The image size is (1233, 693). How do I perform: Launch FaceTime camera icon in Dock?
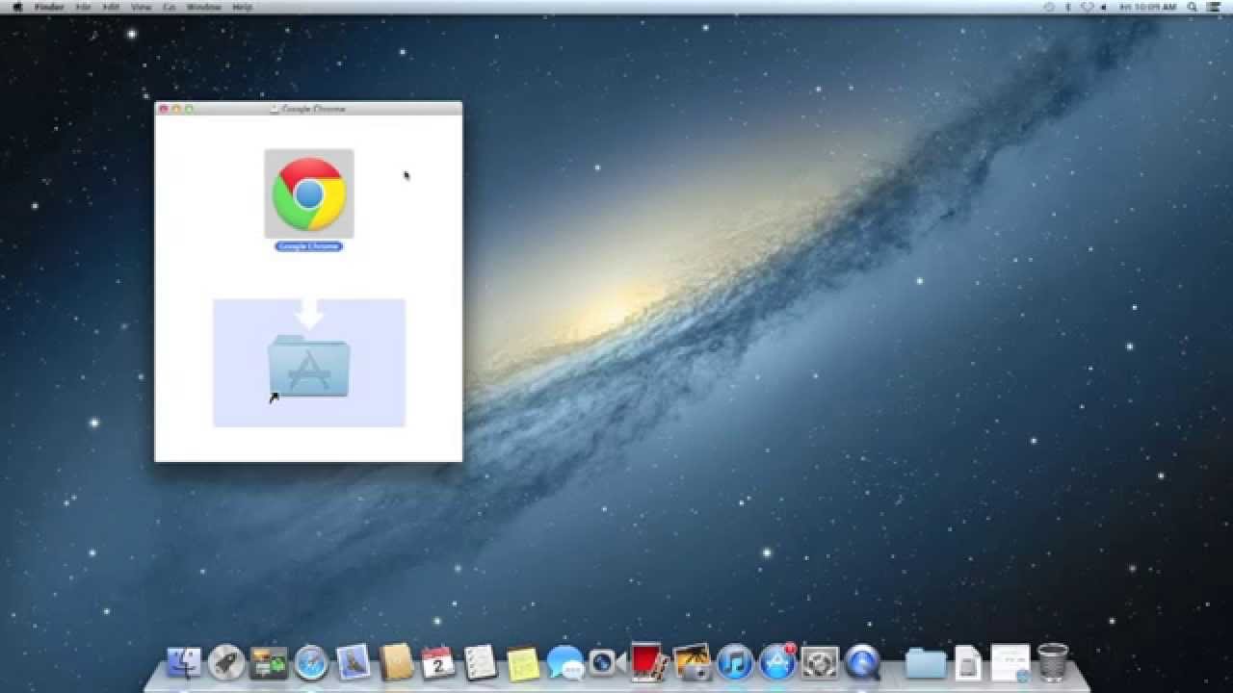click(607, 662)
